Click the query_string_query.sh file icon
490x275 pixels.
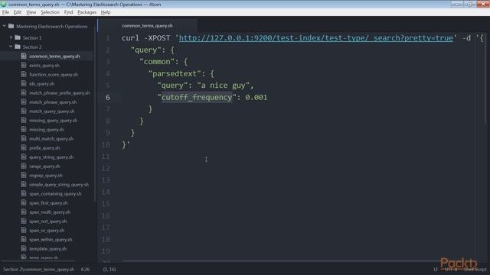click(x=24, y=157)
